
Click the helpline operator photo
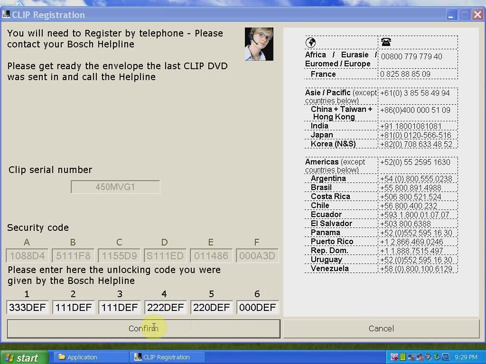259,44
